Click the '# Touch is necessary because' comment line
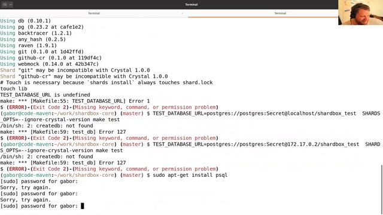Image resolution: width=383 pixels, height=215 pixels. (x=107, y=82)
